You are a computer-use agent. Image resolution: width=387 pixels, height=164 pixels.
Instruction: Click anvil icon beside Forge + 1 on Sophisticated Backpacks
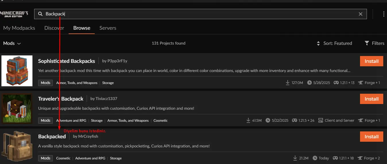[x=361, y=83]
